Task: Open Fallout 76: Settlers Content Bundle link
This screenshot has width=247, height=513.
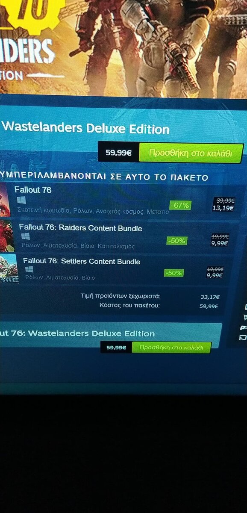Action: [82, 261]
